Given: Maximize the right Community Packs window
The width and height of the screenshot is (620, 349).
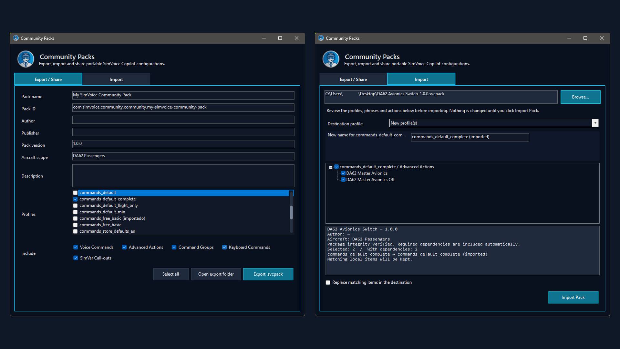Looking at the screenshot, I should click(585, 38).
